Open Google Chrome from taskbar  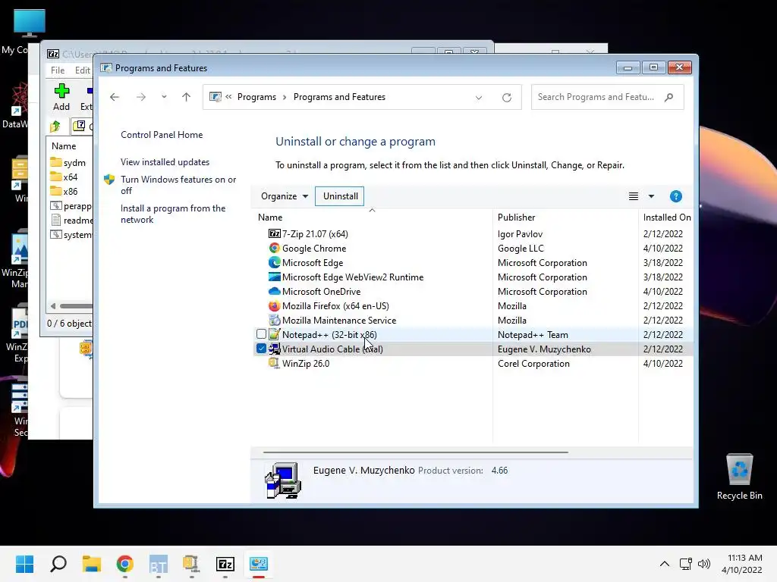tap(125, 564)
